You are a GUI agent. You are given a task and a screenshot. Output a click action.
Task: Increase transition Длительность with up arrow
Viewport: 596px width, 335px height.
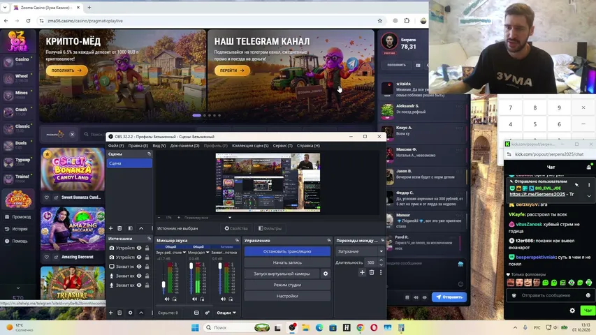[x=381, y=260]
